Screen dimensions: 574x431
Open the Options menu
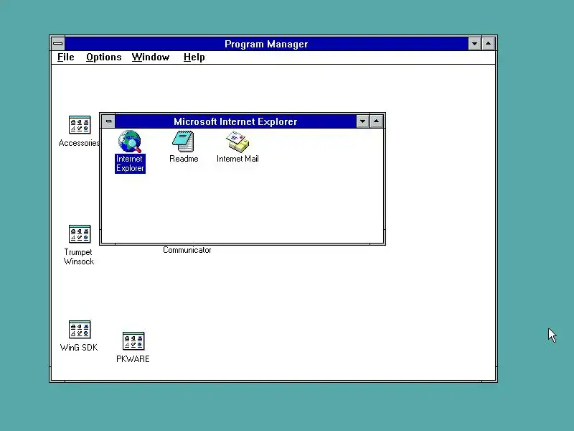tap(103, 57)
